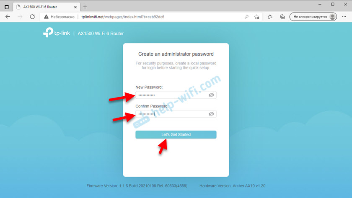Show the Confirm Password characters
The height and width of the screenshot is (198, 352).
[211, 114]
